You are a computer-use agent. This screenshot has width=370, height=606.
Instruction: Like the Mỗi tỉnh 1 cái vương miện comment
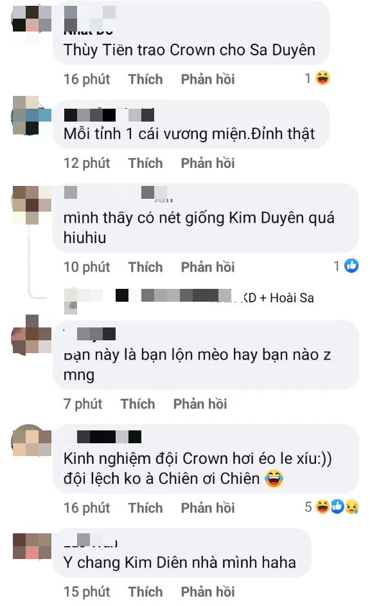[145, 163]
